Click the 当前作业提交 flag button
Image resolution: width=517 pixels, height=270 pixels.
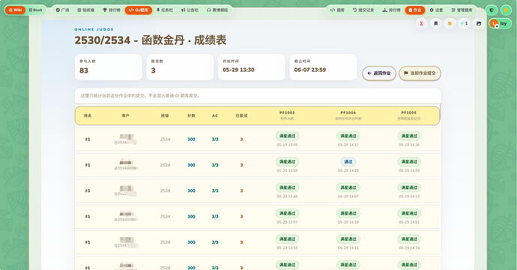(x=420, y=73)
